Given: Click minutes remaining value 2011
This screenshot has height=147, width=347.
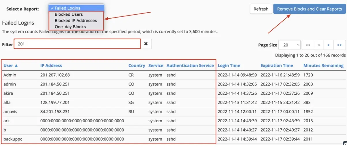Looking at the screenshot, I should tap(308, 139).
